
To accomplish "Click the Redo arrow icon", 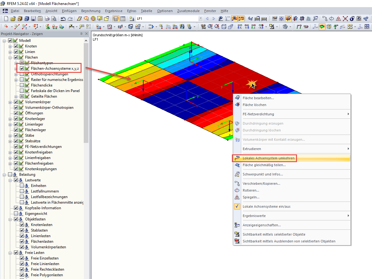I will (70, 19).
